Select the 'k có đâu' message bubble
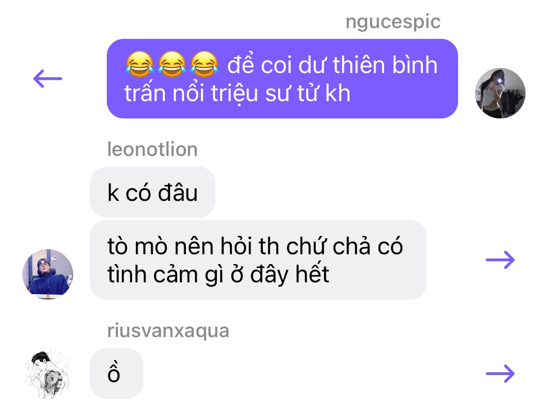Image resolution: width=548 pixels, height=420 pixels. click(x=153, y=192)
